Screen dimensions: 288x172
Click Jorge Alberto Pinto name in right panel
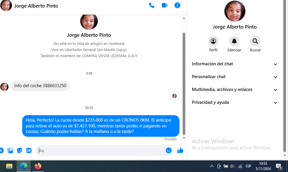click(x=235, y=27)
